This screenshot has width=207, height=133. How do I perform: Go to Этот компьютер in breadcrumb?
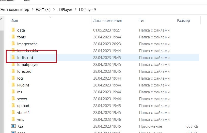point(15,10)
